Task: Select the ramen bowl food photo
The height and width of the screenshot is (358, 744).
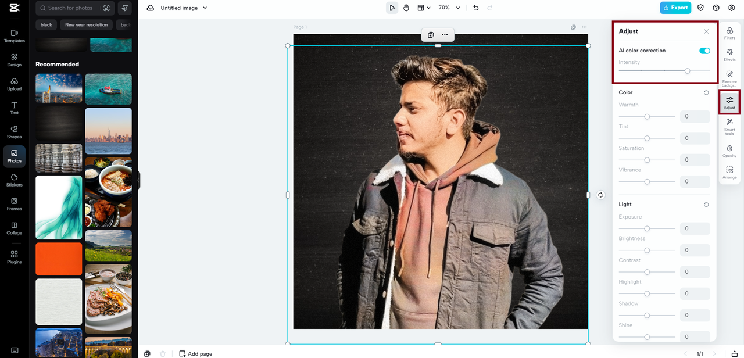Action: (x=109, y=192)
